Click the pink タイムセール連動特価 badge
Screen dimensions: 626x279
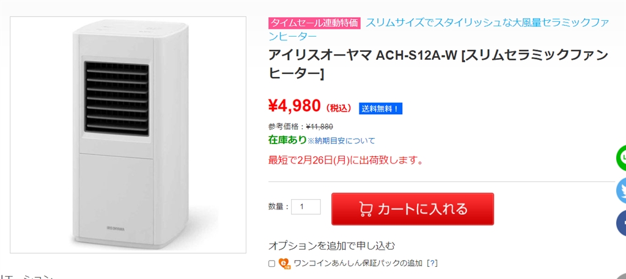tap(314, 23)
